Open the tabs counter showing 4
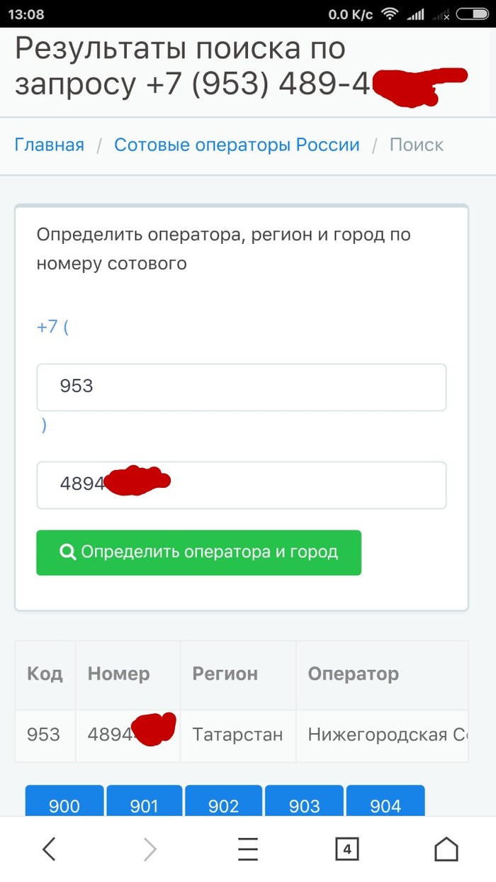496x882 pixels. pos(346,849)
